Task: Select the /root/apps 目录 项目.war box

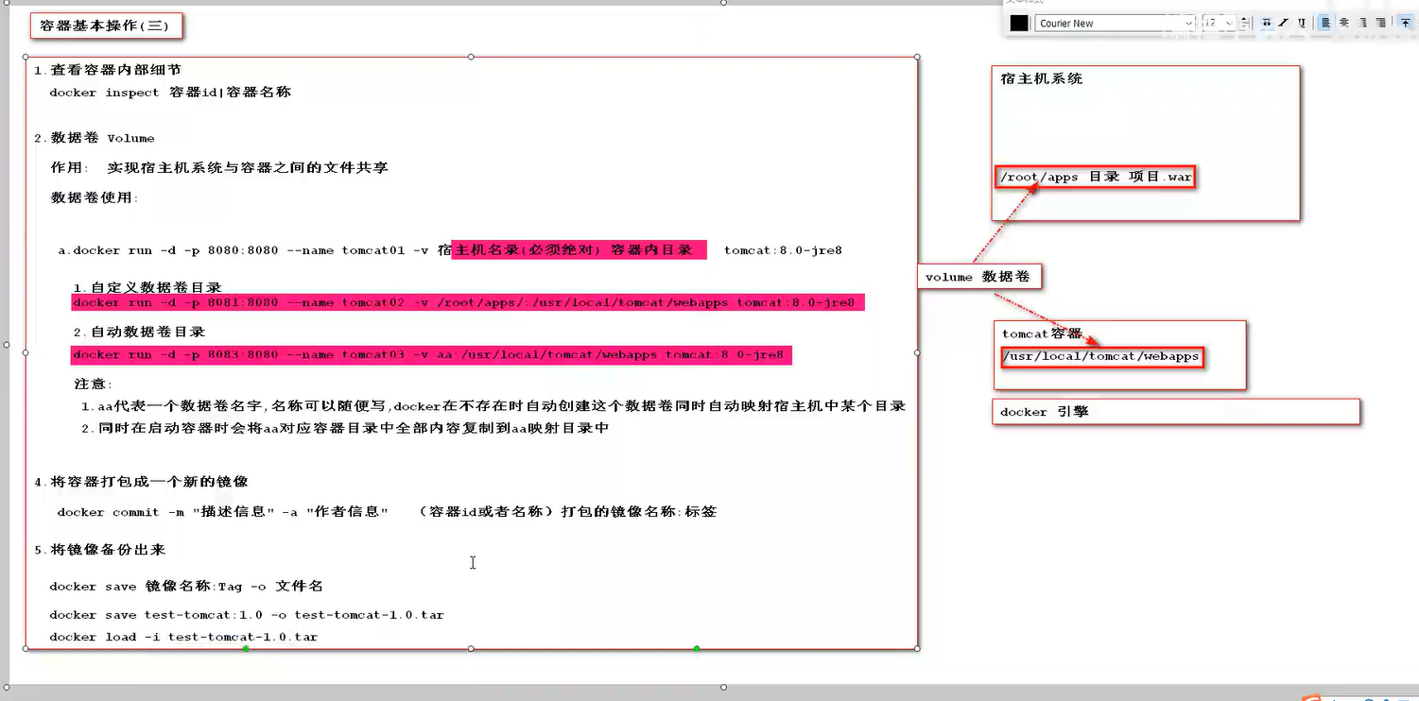Action: [1096, 177]
